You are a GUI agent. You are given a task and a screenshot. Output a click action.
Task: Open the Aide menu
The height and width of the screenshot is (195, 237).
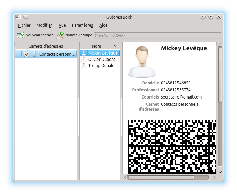coord(103,25)
